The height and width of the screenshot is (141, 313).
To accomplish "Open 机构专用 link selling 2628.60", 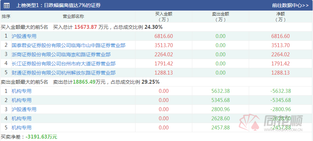I will (x=22, y=118).
